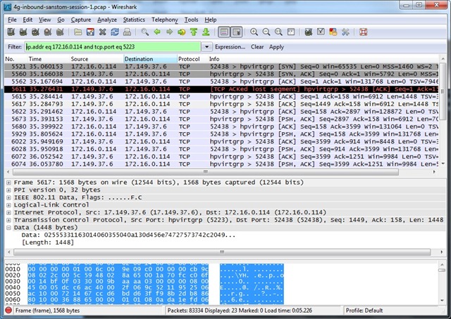
Task: Open the Analyze menu
Action: [107, 20]
